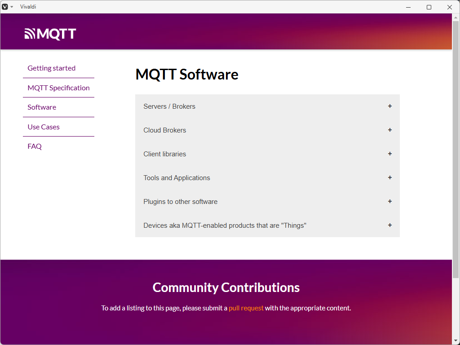Open the FAQ page
The height and width of the screenshot is (345, 460).
35,146
